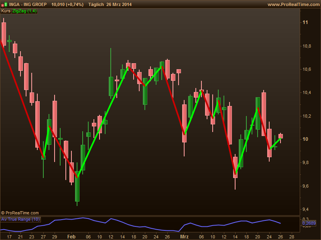Image resolution: width=321 pixels, height=240 pixels.
Task: Click the 10,4 price axis label
Action: point(307,93)
